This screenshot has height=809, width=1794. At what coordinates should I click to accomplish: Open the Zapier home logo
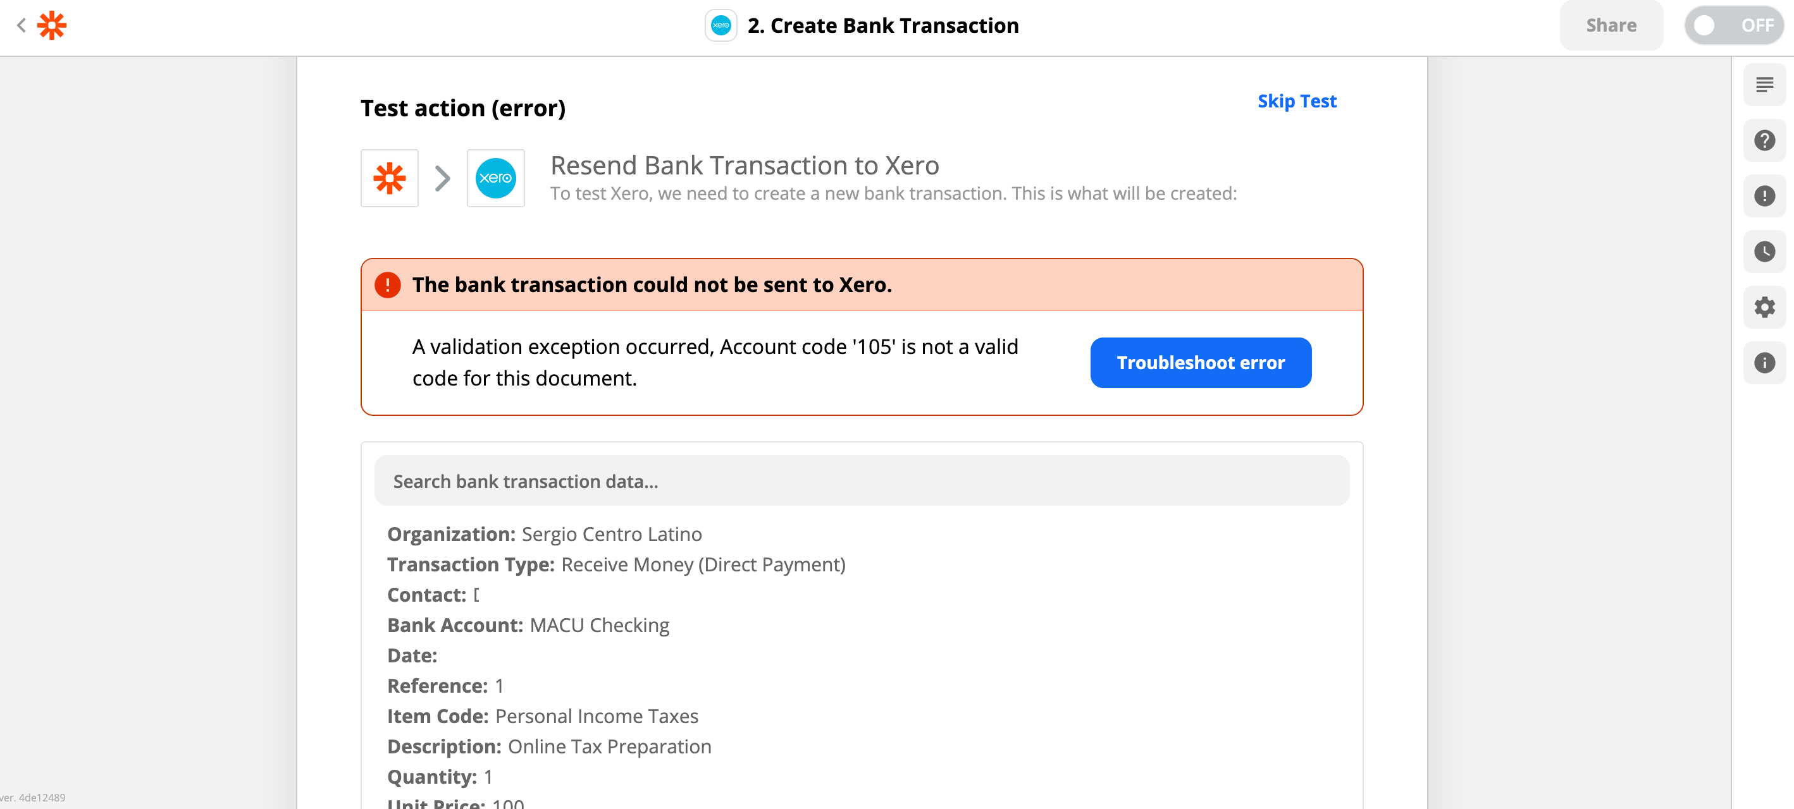53,26
